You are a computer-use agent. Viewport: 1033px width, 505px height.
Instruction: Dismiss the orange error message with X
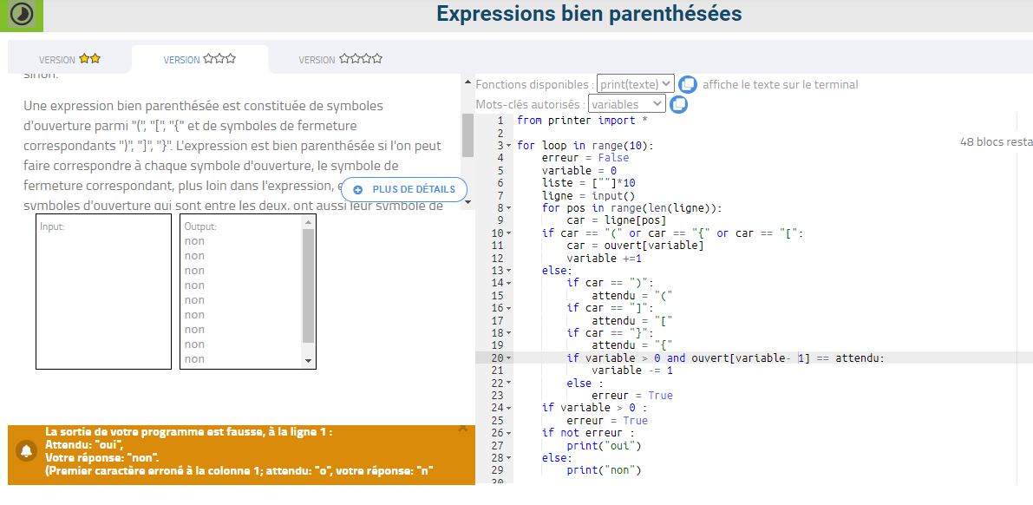click(462, 428)
